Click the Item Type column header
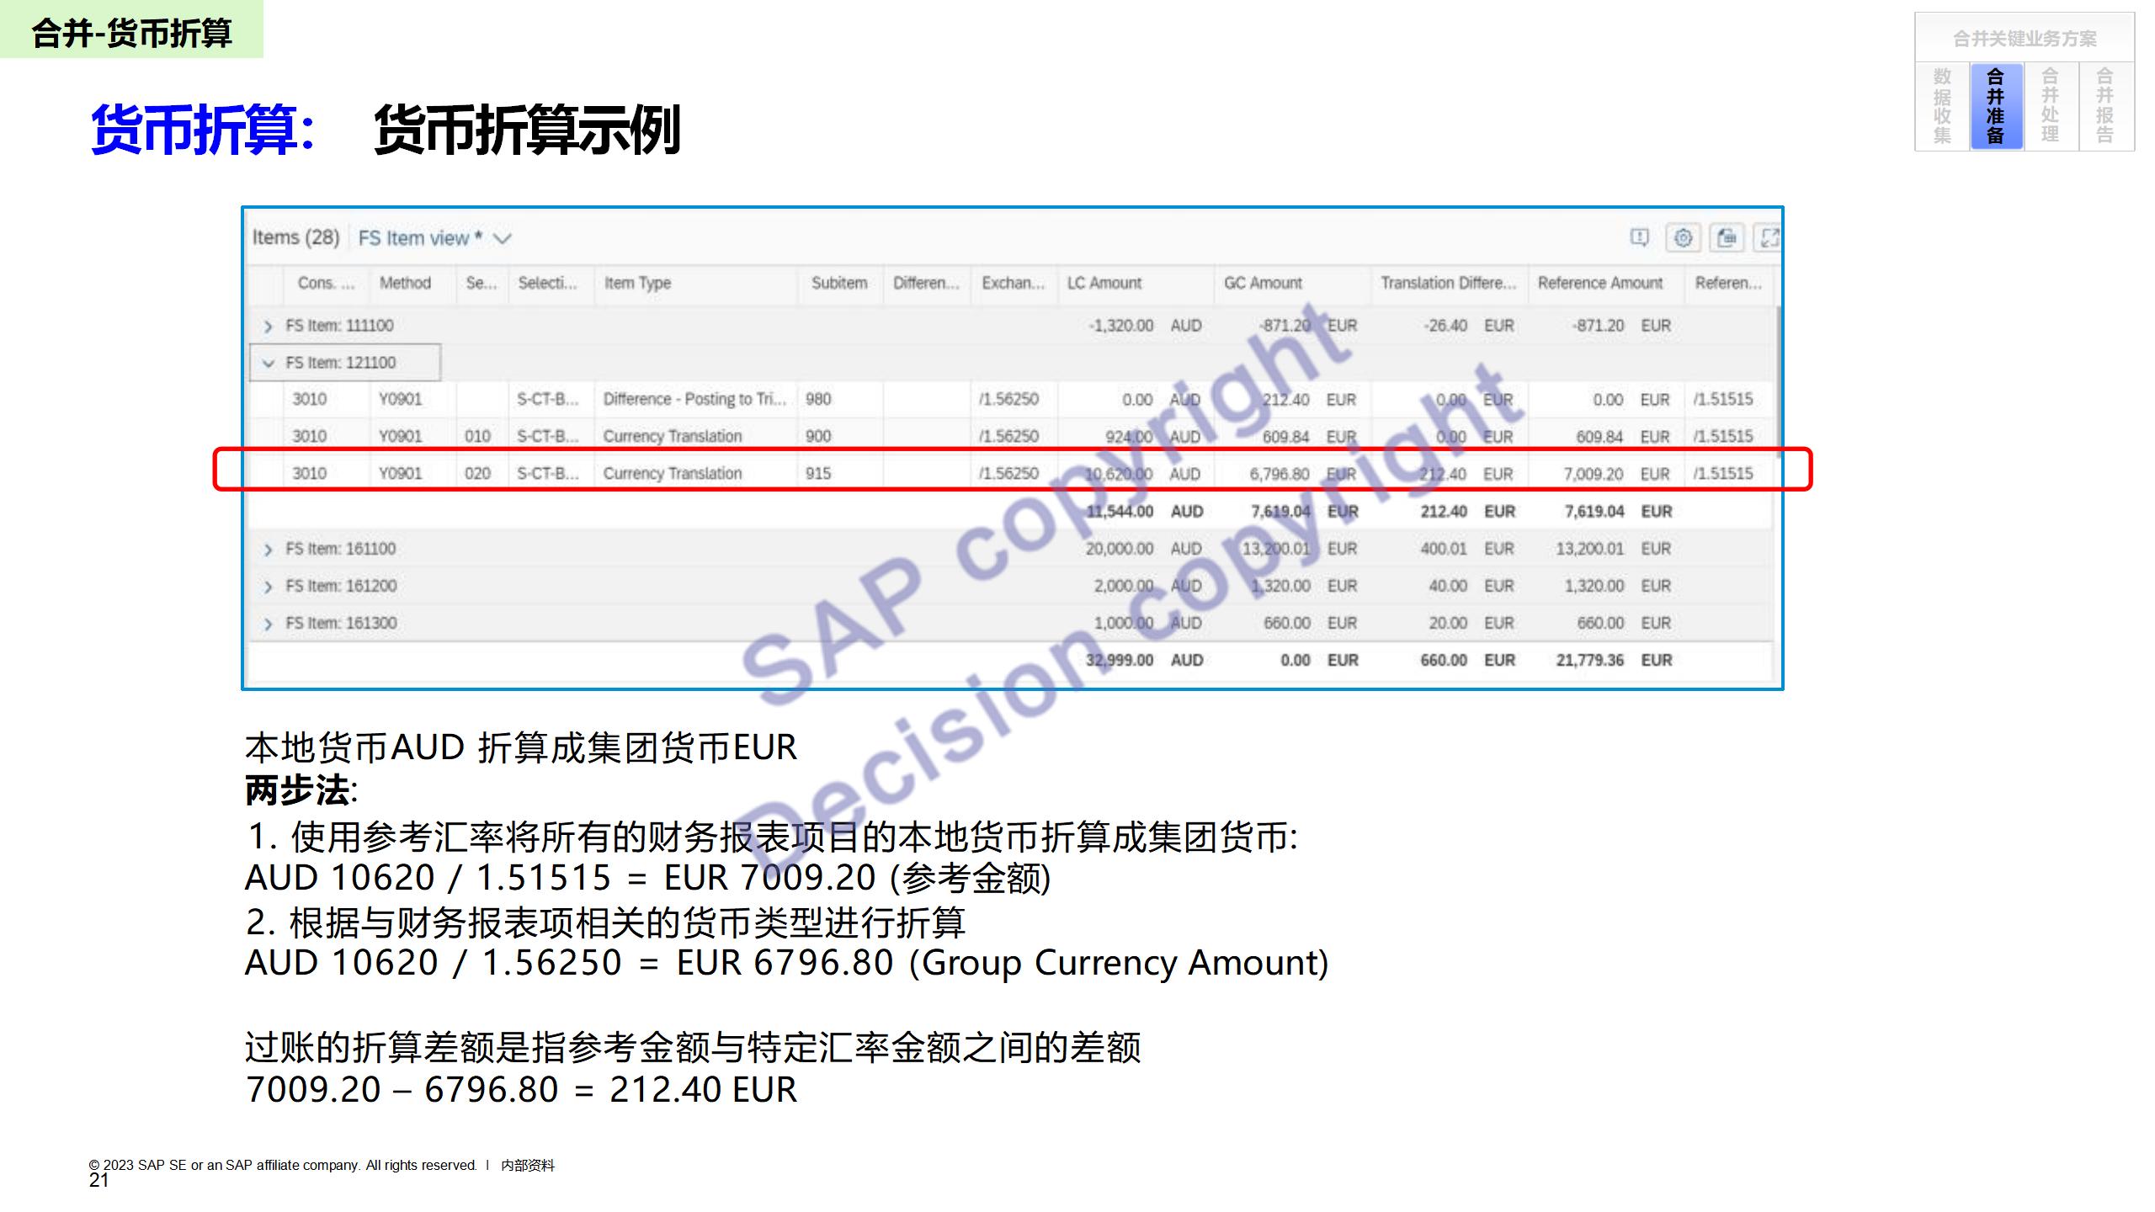Screen dimensions: 2155x1212 click(x=637, y=283)
